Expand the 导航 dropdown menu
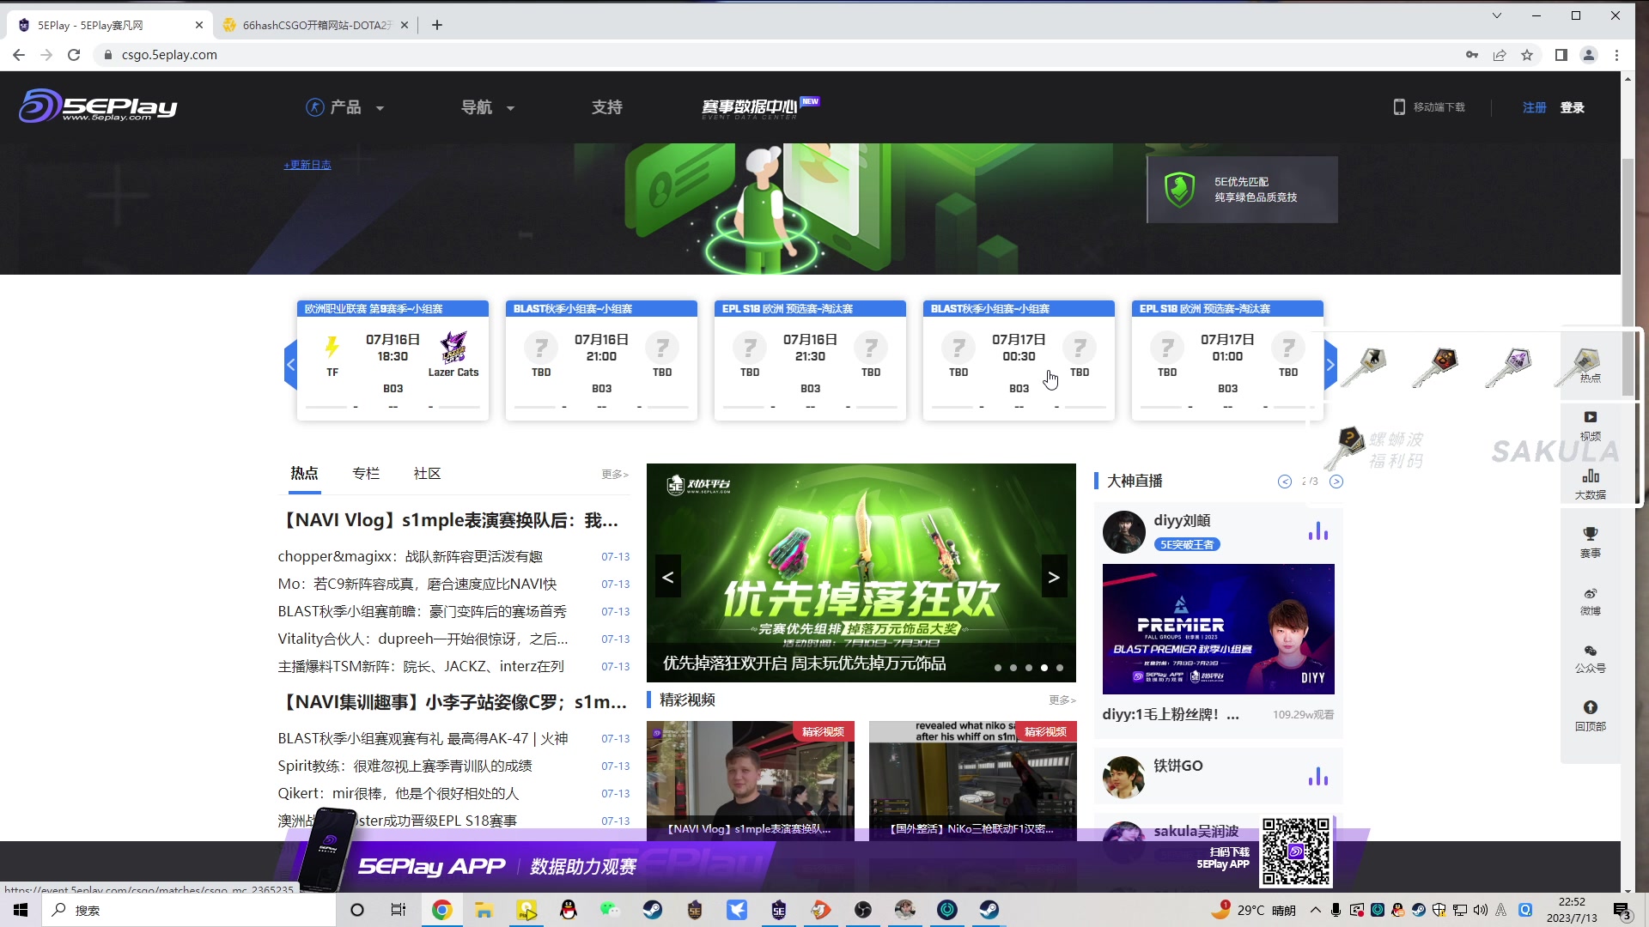 [x=487, y=107]
